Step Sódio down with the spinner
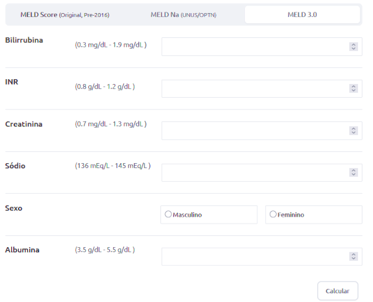373x302 pixels. point(353,175)
